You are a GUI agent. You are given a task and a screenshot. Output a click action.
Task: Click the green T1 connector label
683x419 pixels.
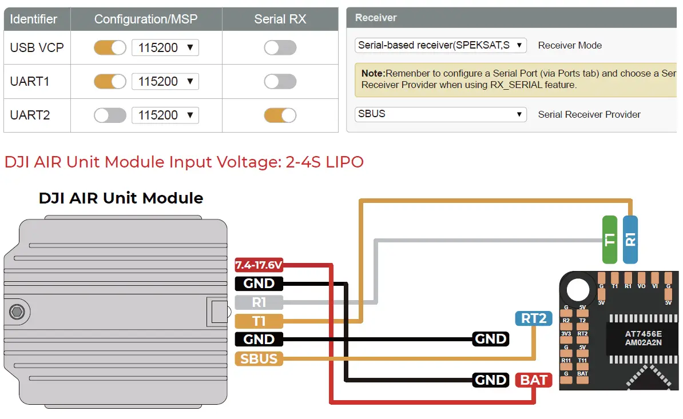click(610, 240)
